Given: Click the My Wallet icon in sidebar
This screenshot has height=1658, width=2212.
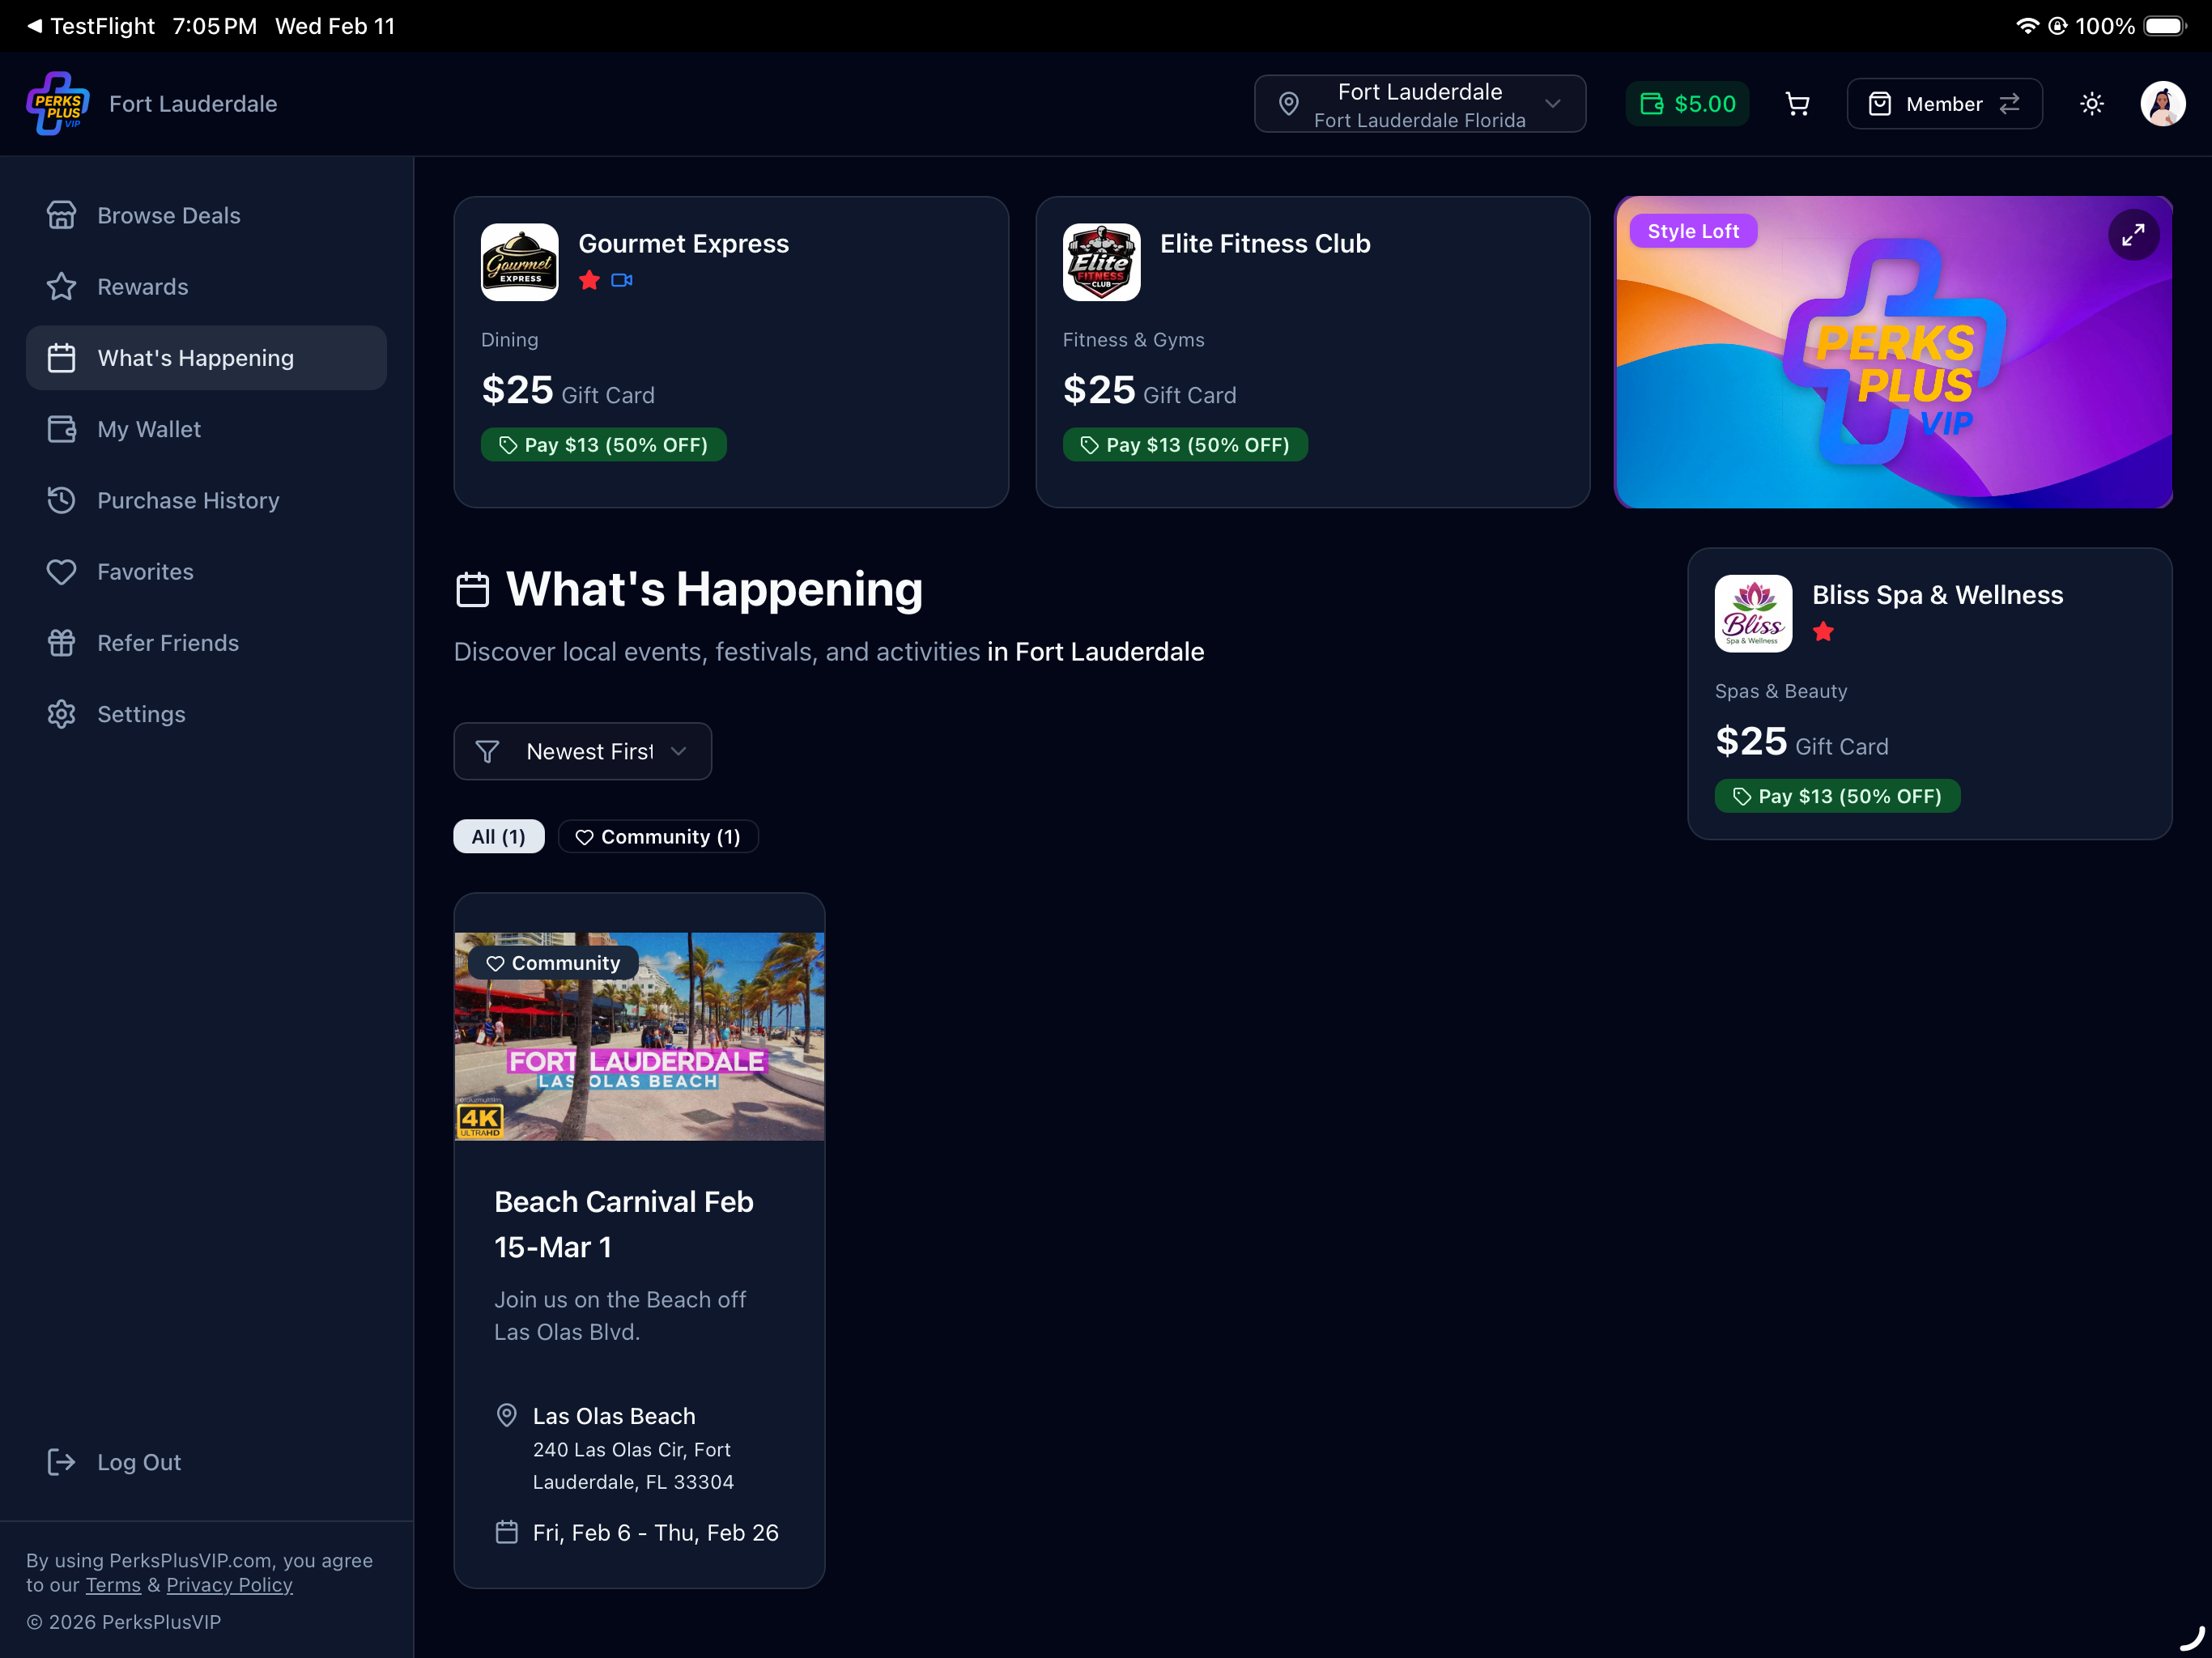Looking at the screenshot, I should [61, 429].
